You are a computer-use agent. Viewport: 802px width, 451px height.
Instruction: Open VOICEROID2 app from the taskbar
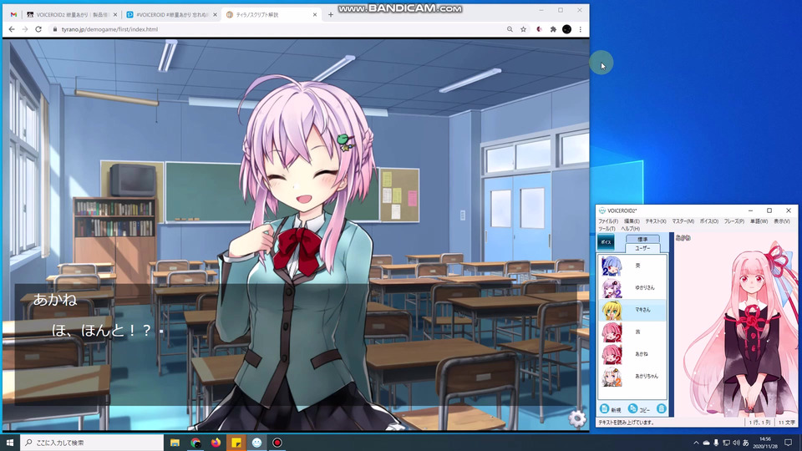click(256, 443)
